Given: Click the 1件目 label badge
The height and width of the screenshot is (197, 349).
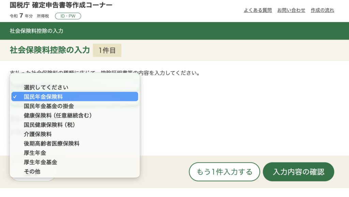Looking at the screenshot, I should 107,50.
